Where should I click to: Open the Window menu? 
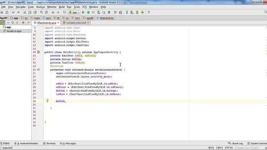click(x=93, y=7)
